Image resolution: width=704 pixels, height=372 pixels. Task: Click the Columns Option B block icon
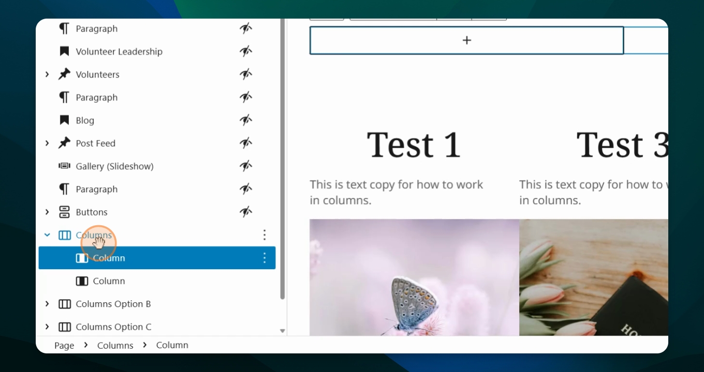[x=64, y=304]
